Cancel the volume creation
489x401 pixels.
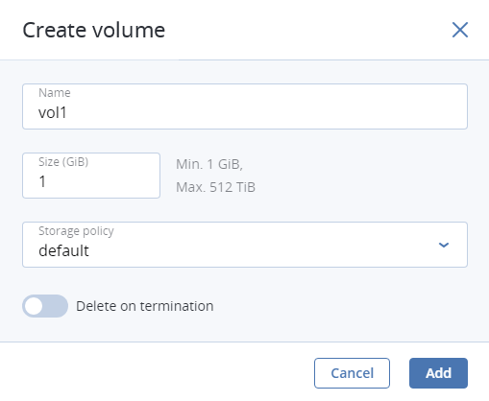(352, 373)
